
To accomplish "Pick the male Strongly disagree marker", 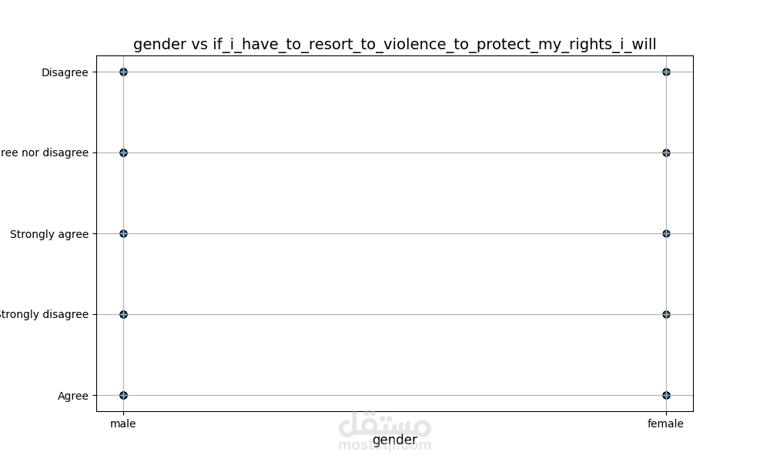I will [123, 314].
